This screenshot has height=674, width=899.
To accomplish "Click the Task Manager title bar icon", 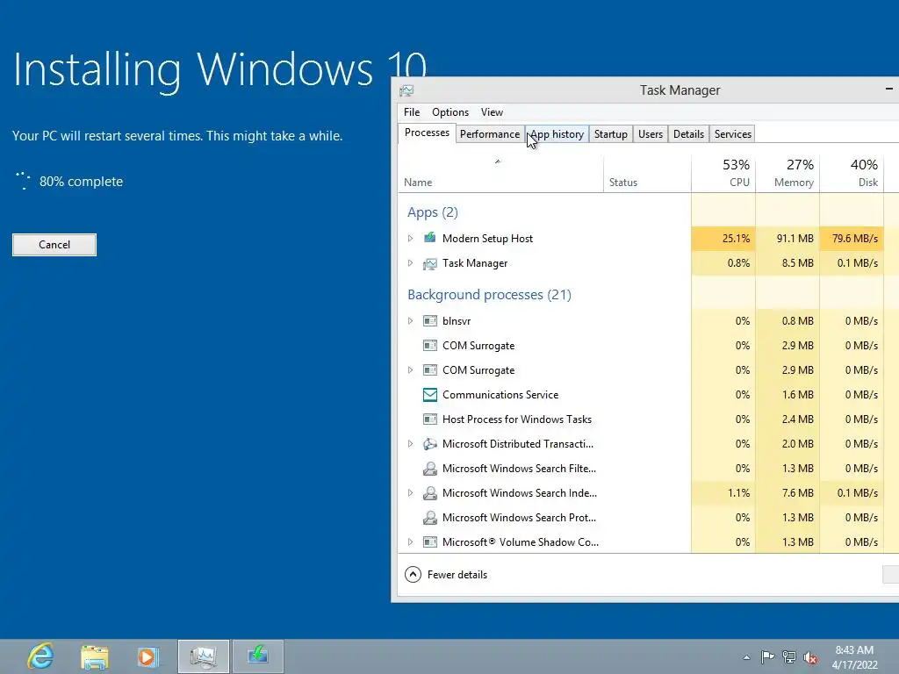I will click(x=406, y=90).
